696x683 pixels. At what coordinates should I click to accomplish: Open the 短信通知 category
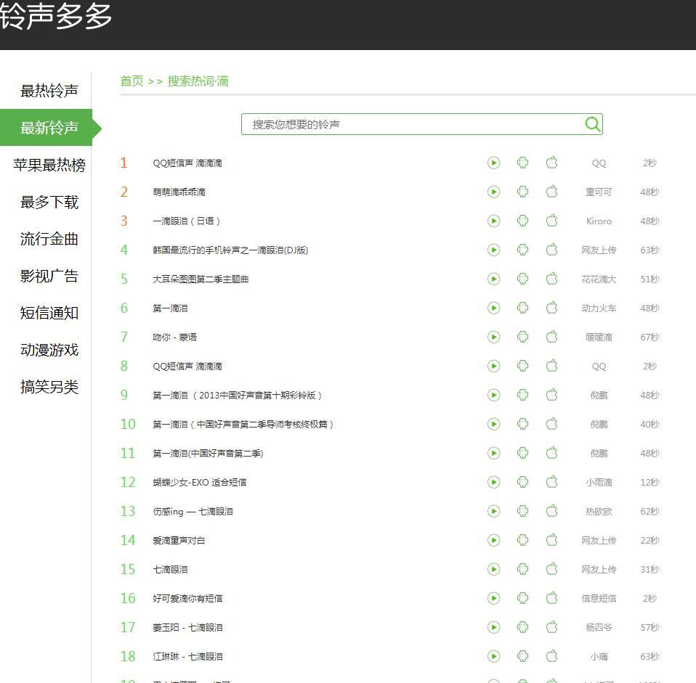(x=48, y=314)
